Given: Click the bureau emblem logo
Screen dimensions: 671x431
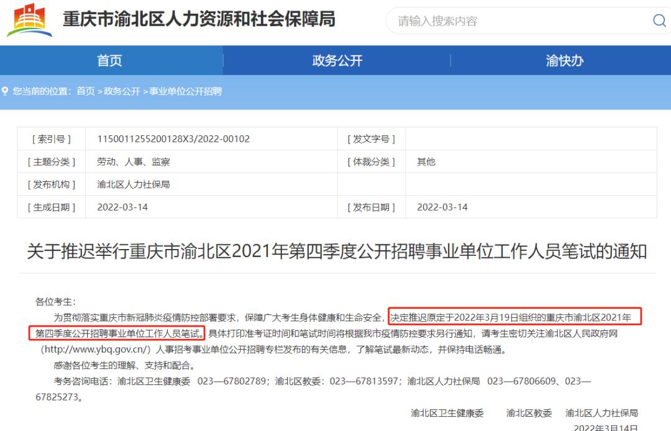Looking at the screenshot, I should pos(30,20).
